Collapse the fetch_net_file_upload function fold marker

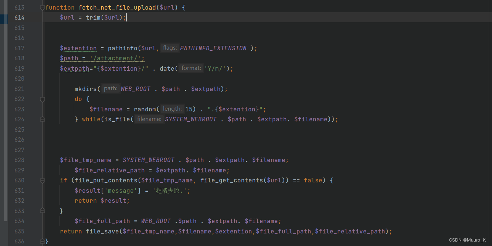42,7
